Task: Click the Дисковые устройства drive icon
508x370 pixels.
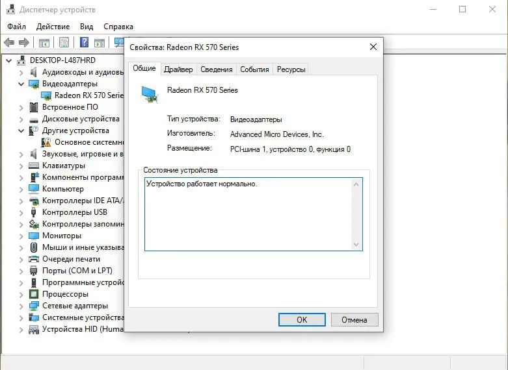Action: [34, 119]
